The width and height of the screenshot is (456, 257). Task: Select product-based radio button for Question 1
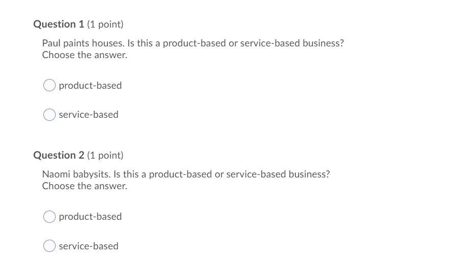click(50, 85)
